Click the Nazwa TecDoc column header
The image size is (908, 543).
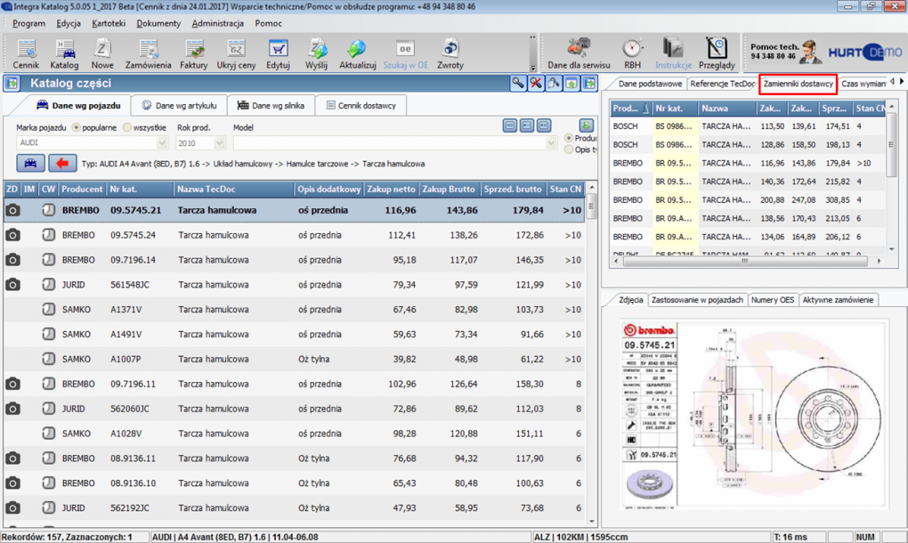pyautogui.click(x=233, y=190)
